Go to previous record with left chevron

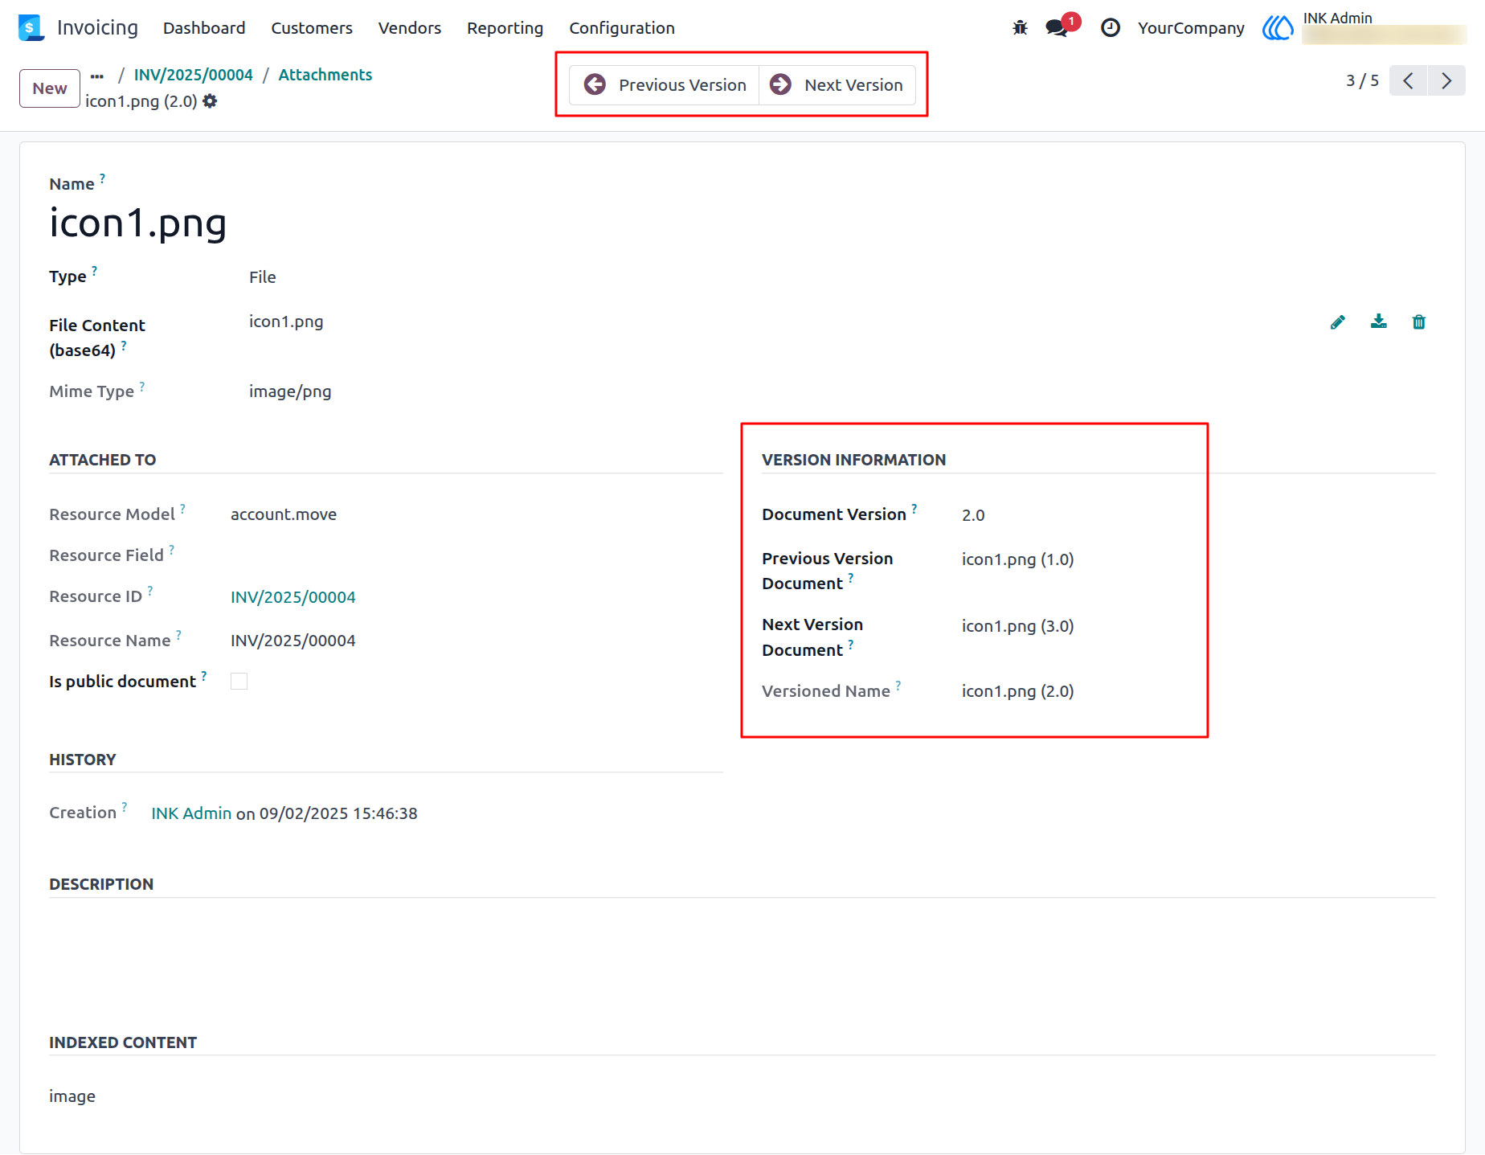pyautogui.click(x=1408, y=80)
